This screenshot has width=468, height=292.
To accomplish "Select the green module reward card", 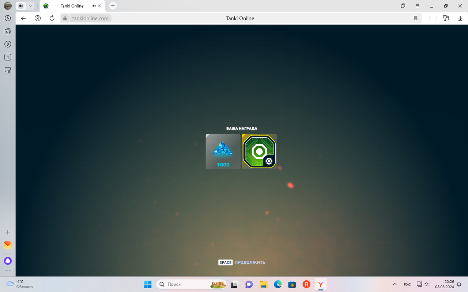I will [259, 151].
